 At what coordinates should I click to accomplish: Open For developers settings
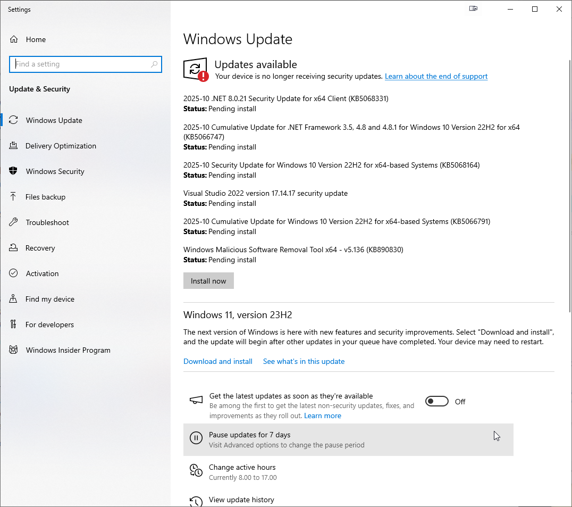pyautogui.click(x=49, y=325)
